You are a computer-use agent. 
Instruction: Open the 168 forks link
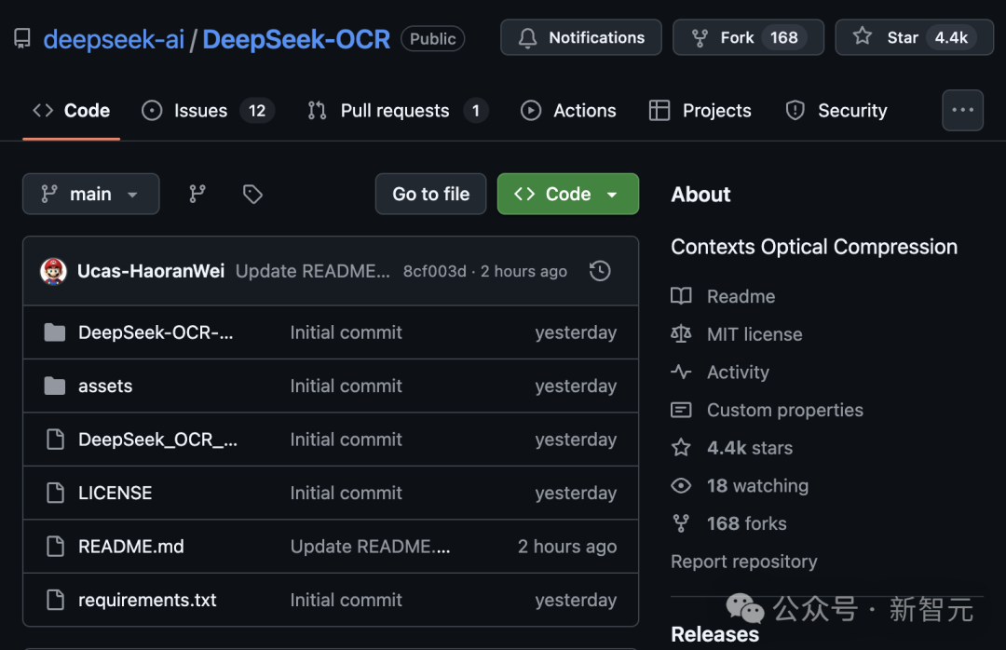click(x=746, y=523)
